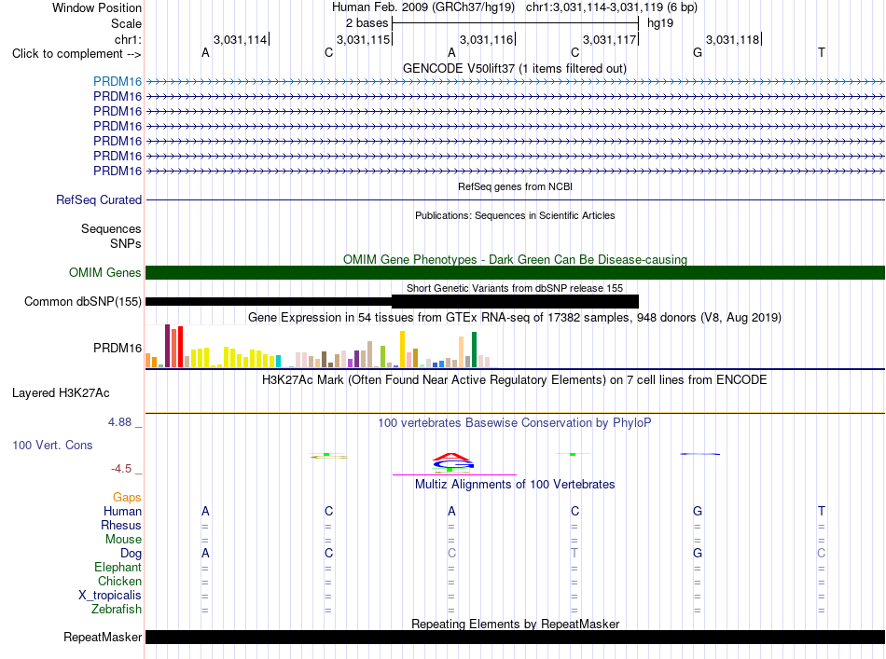Select the Mouse alignment row label
This screenshot has height=659, width=886.
(x=123, y=540)
